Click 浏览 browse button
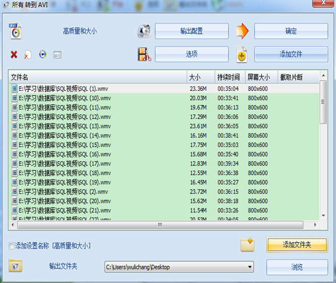Viewport: 336px width, 283px height. 297,267
